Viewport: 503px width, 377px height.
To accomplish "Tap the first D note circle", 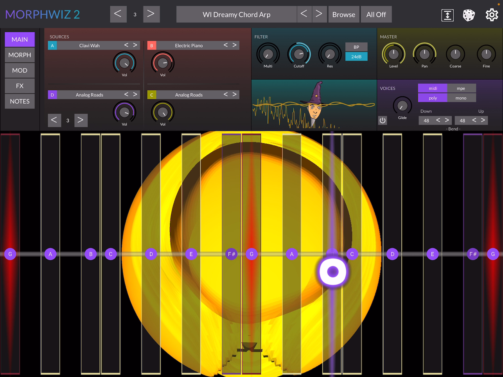I will (151, 254).
